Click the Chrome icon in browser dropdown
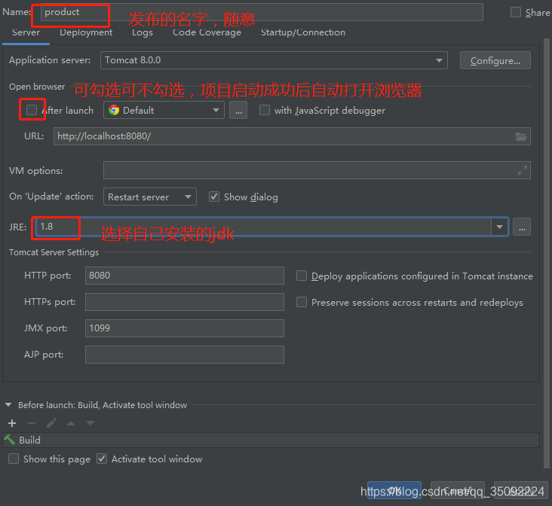Screen dimensions: 552x506 114,111
